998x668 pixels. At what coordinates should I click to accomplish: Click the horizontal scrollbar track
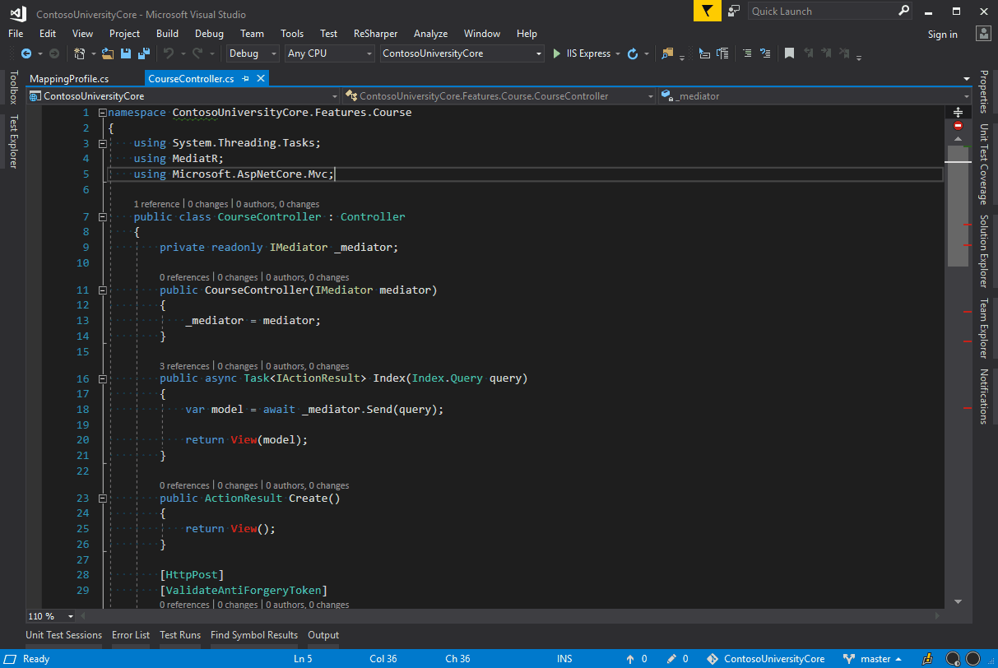click(510, 616)
